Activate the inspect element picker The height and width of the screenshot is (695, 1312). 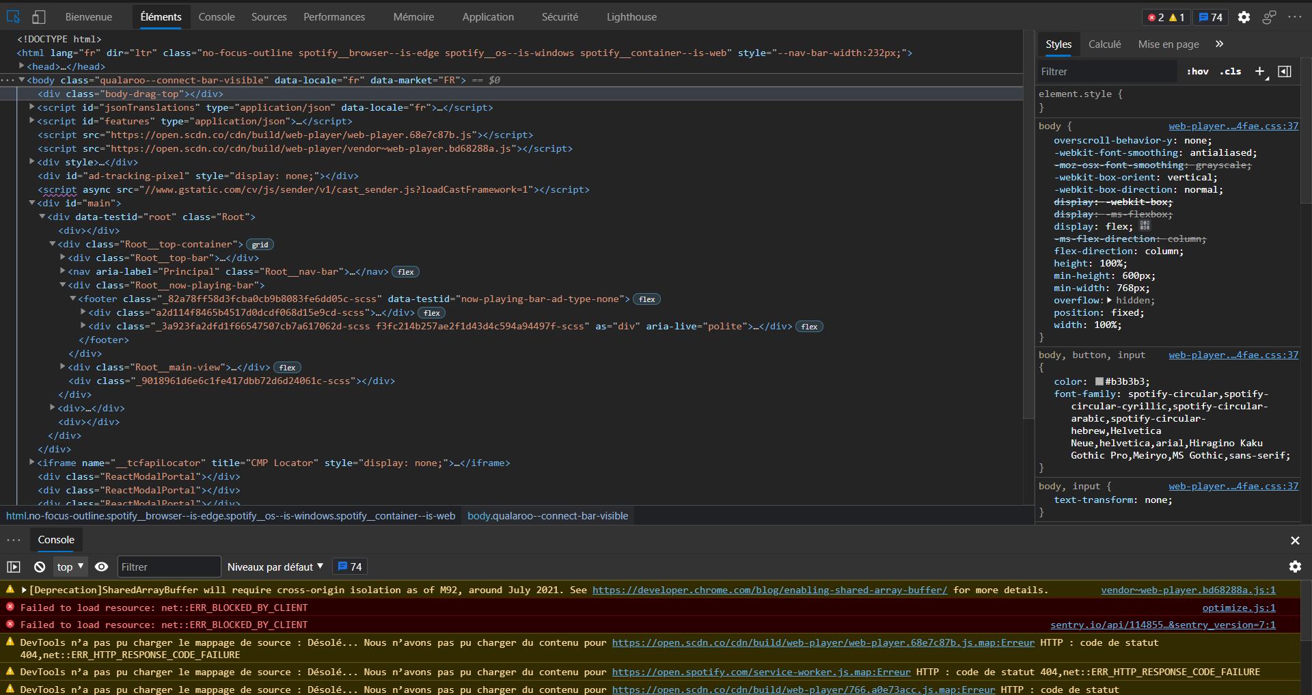(x=14, y=17)
